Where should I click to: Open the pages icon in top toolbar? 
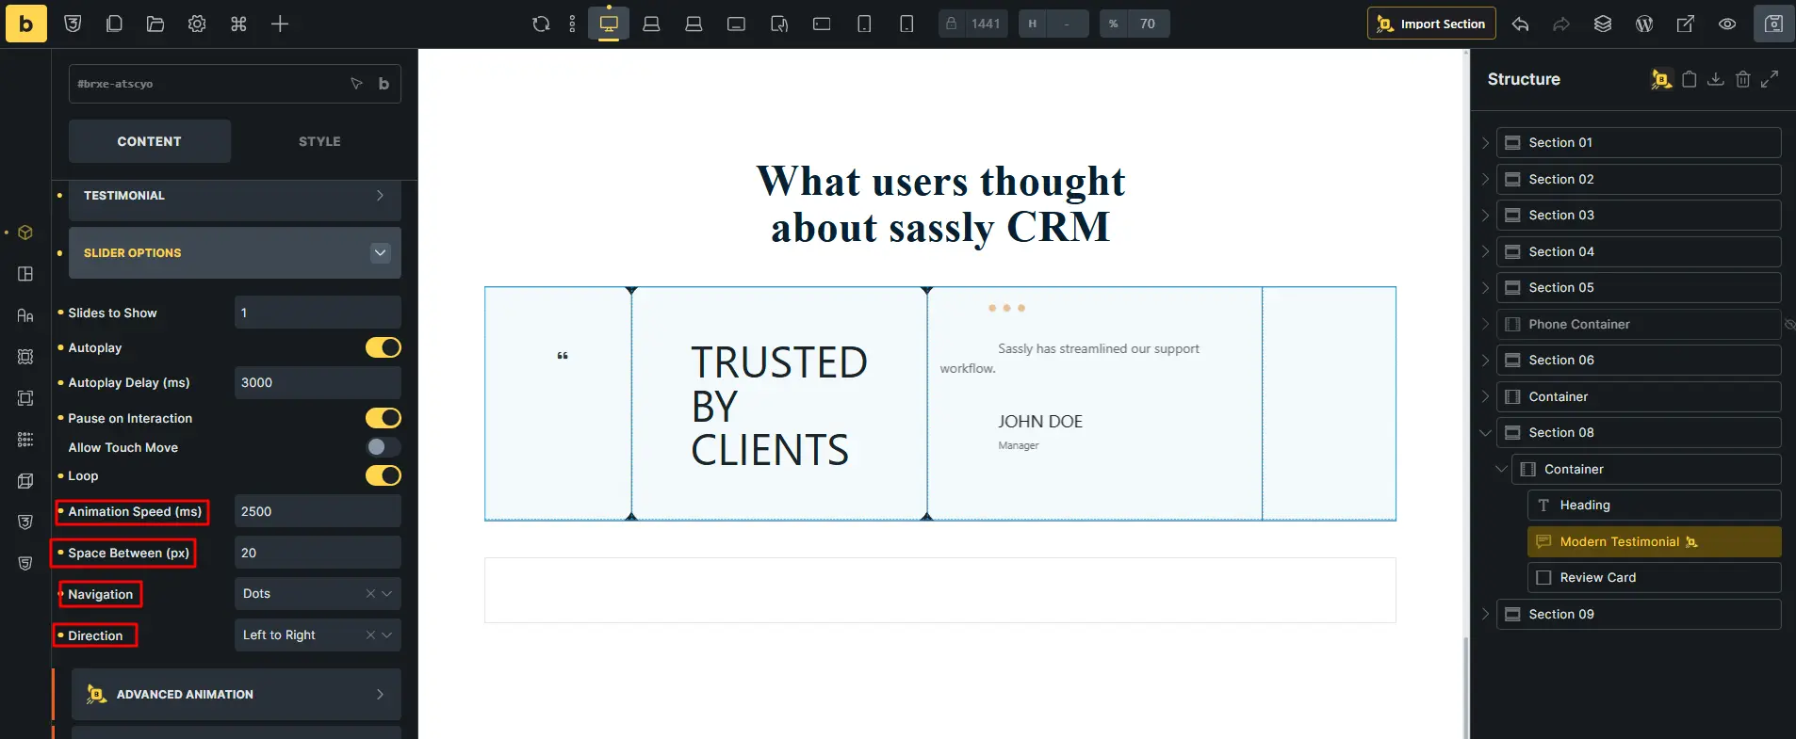click(x=114, y=24)
